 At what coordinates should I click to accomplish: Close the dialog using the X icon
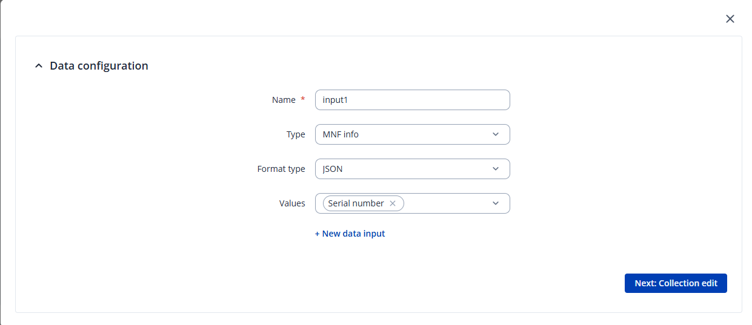click(730, 19)
